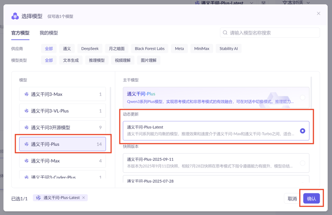Filter supplier by Black Forest Labs
The width and height of the screenshot is (332, 215).
(x=150, y=49)
